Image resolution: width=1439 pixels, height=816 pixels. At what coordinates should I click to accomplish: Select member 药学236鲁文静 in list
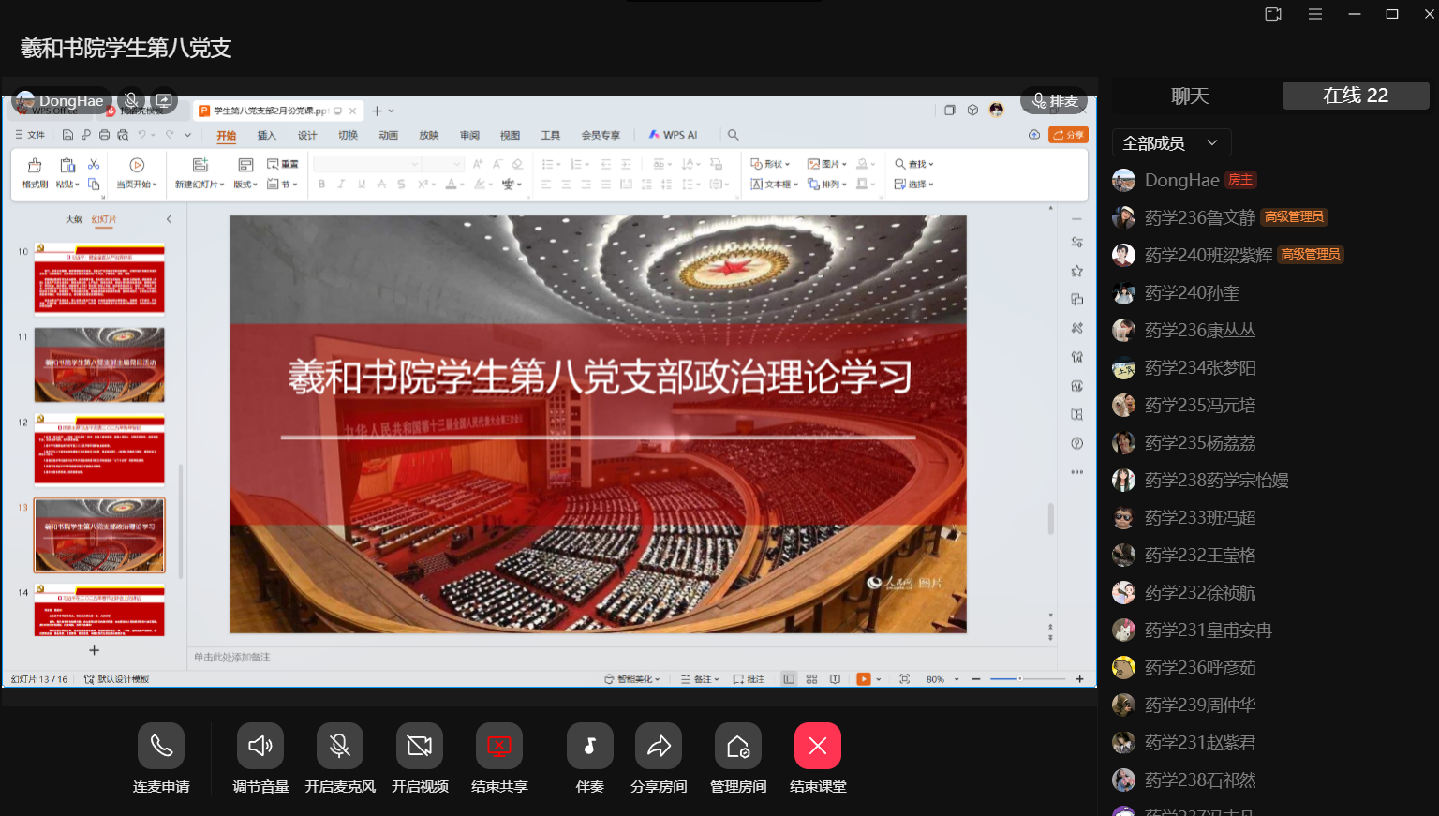1199,217
